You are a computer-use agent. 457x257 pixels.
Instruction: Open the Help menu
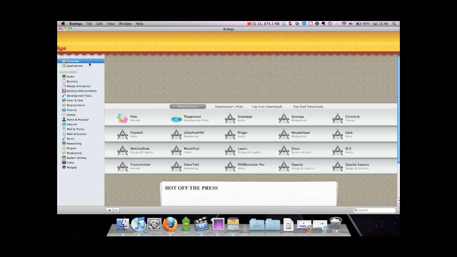[140, 24]
